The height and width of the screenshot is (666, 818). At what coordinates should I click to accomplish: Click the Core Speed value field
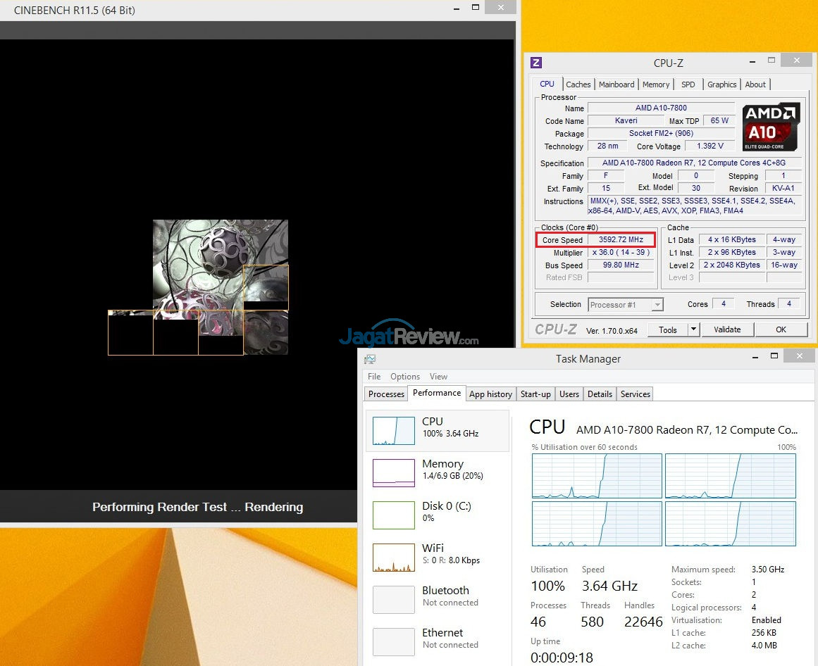[x=621, y=240]
